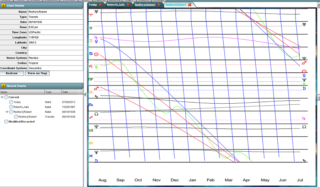Close the Roberts,Julia tab
The height and width of the screenshot is (187, 320).
128,5
